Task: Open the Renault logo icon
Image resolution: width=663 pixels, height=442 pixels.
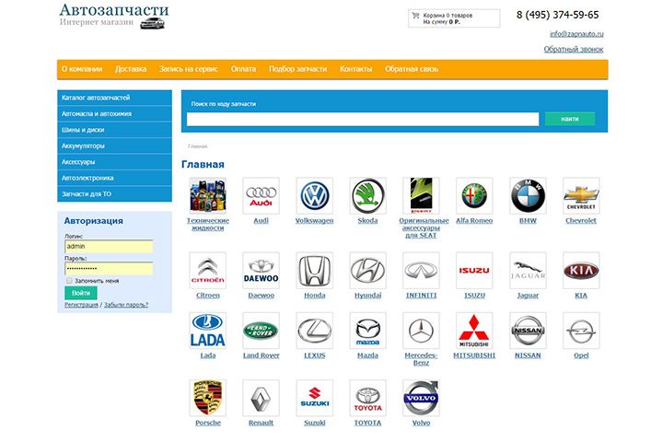Action: point(261,398)
